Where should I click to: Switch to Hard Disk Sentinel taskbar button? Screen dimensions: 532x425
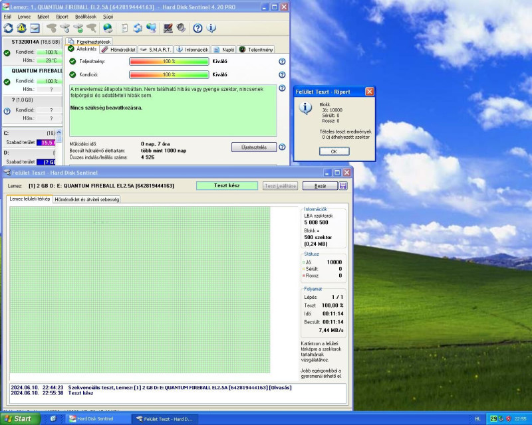[98, 419]
